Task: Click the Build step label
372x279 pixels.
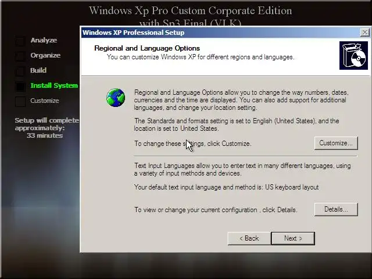Action: (38, 70)
